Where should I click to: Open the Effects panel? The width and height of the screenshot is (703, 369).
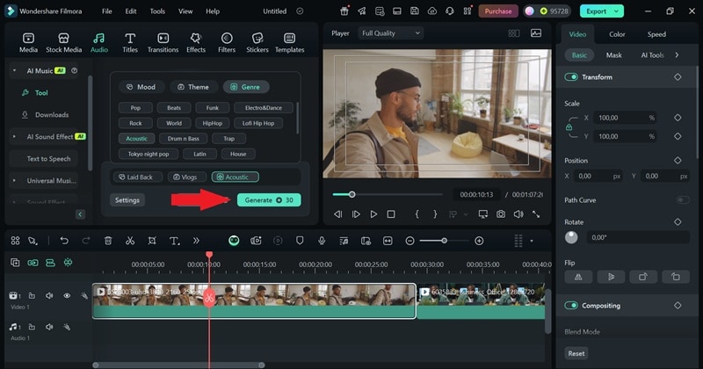[x=196, y=43]
